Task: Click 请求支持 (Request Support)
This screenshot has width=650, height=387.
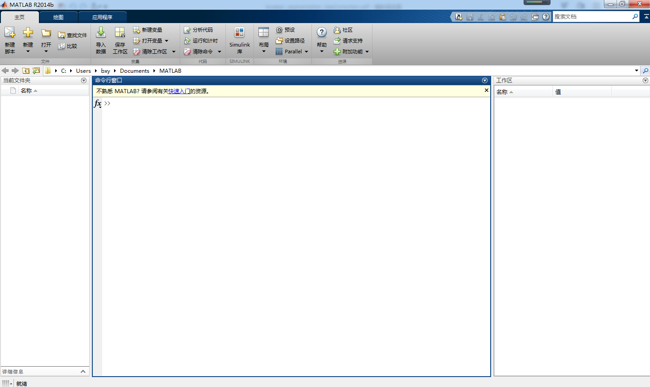Action: click(348, 41)
